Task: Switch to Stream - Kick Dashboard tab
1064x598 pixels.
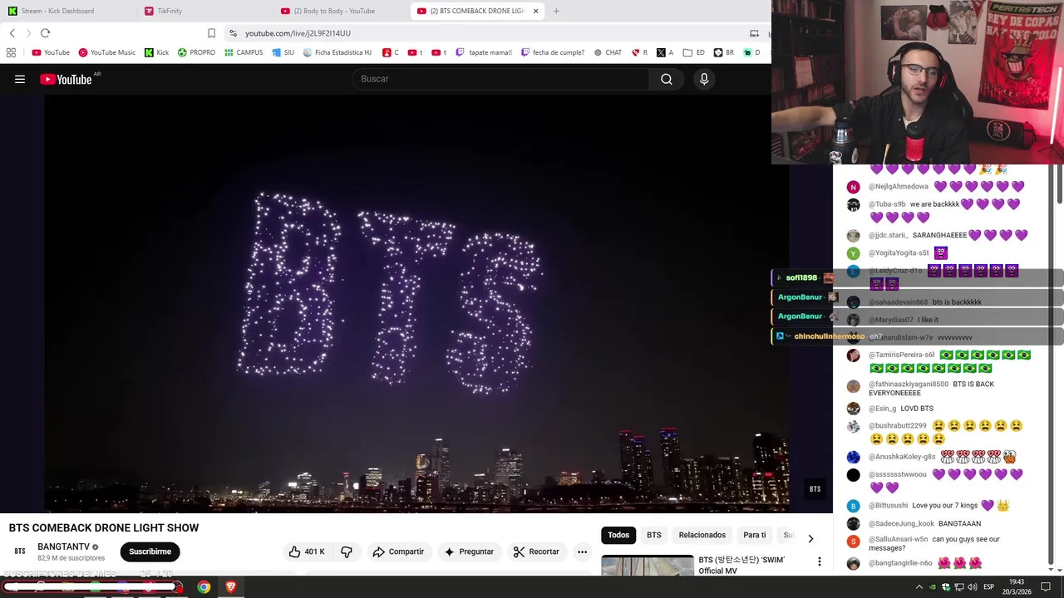Action: click(58, 11)
